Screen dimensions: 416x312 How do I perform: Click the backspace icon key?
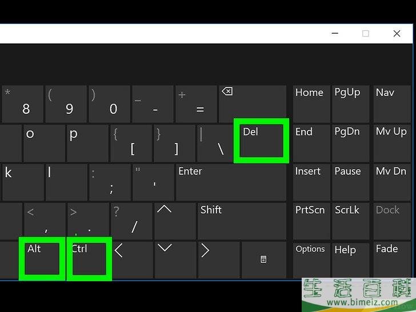coord(253,104)
